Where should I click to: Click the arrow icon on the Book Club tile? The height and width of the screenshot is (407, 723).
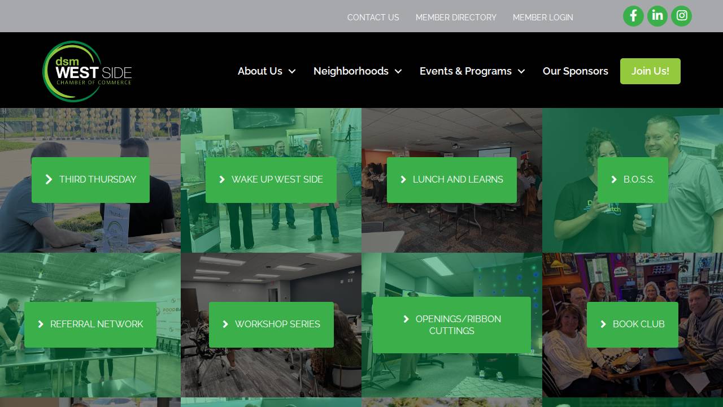point(603,324)
